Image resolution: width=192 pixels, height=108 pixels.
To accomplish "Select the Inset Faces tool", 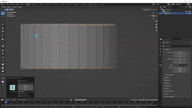I will [3, 50].
